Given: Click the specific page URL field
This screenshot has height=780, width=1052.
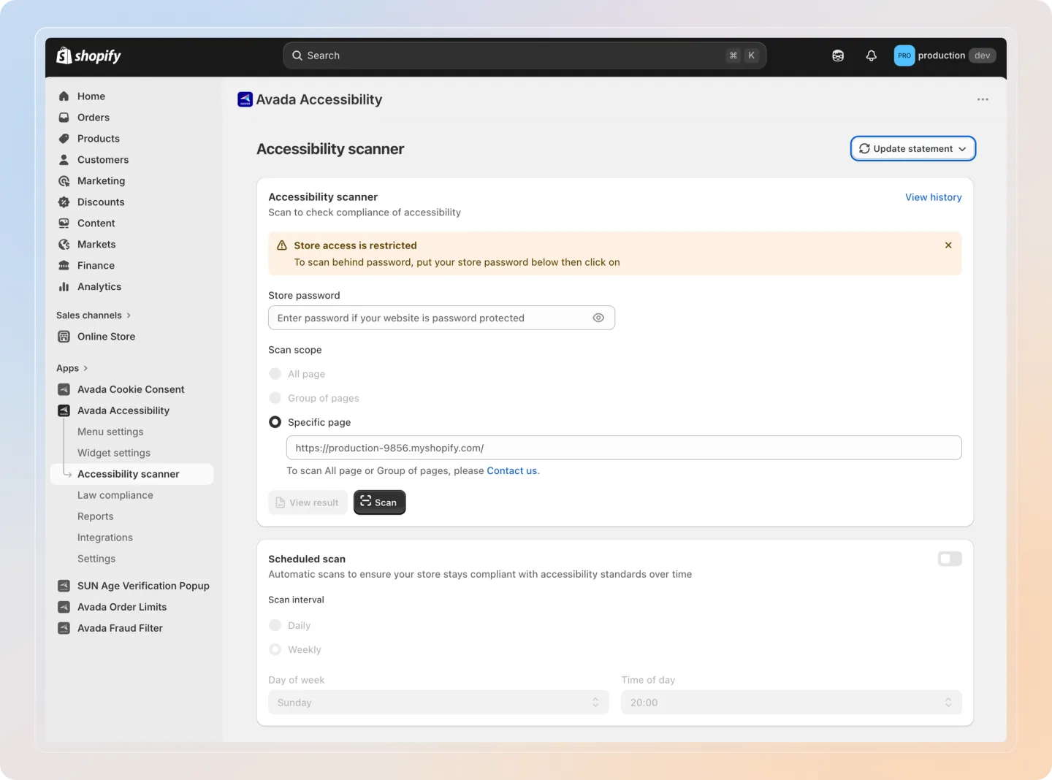Looking at the screenshot, I should (624, 448).
